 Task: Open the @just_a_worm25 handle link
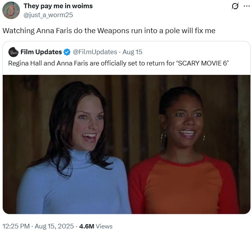tap(48, 15)
